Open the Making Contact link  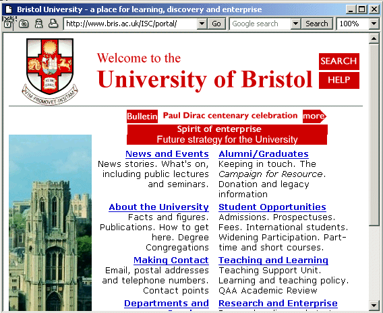(x=171, y=260)
